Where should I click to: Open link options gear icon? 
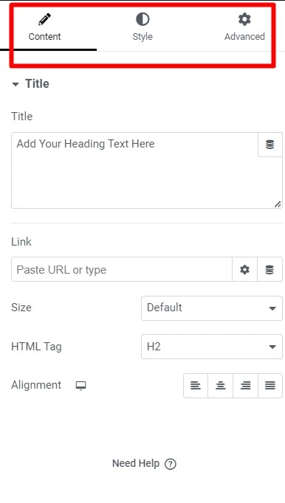point(245,269)
